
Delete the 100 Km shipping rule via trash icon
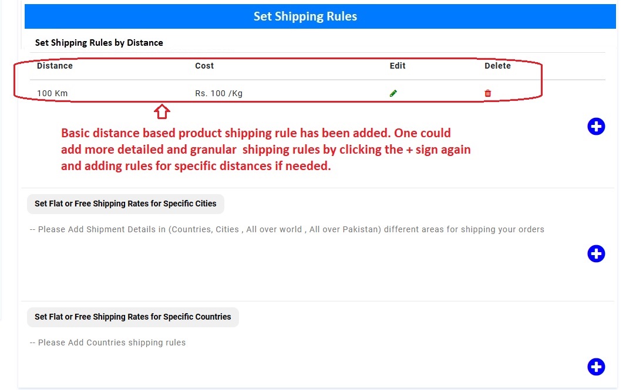click(487, 93)
